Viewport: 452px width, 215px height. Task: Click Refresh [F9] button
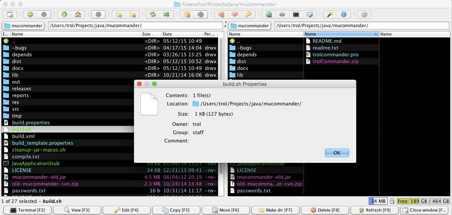pos(374,210)
